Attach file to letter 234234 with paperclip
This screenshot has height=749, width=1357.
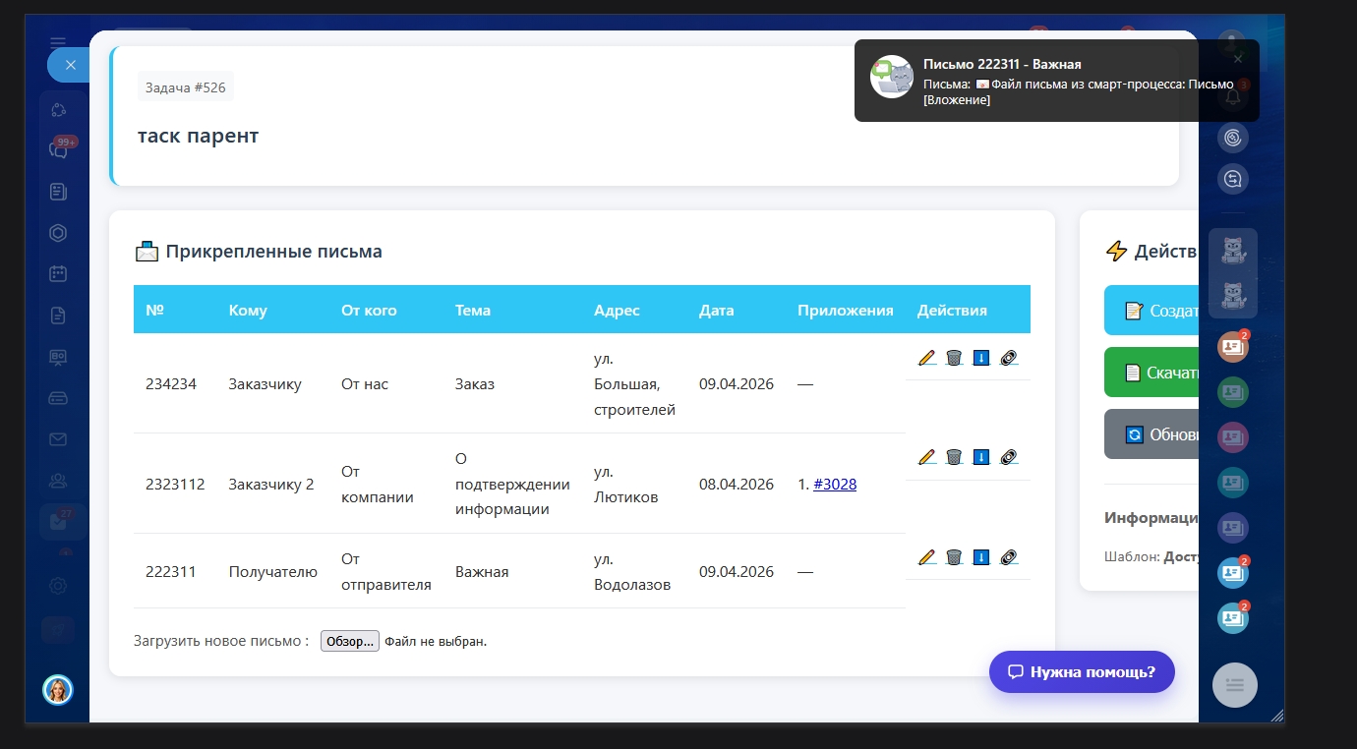[x=1008, y=358]
